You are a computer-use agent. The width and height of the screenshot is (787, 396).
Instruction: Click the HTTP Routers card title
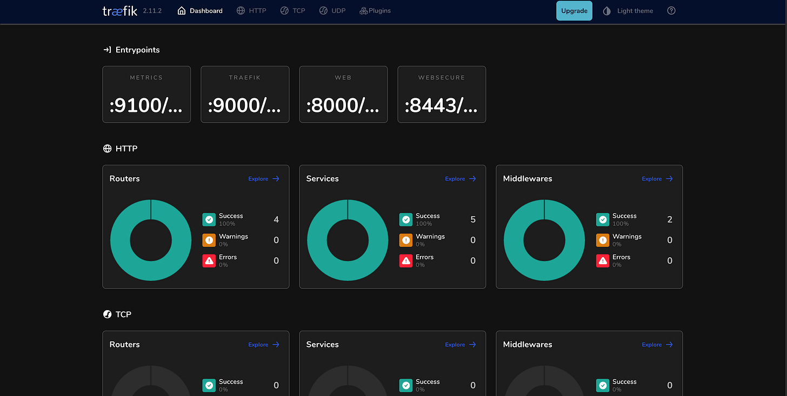coord(125,179)
